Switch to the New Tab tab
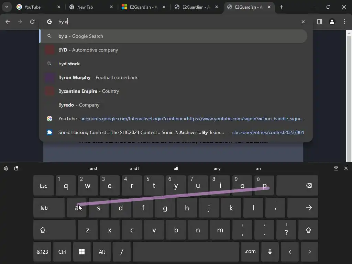This screenshot has width=352, height=264. [x=91, y=7]
